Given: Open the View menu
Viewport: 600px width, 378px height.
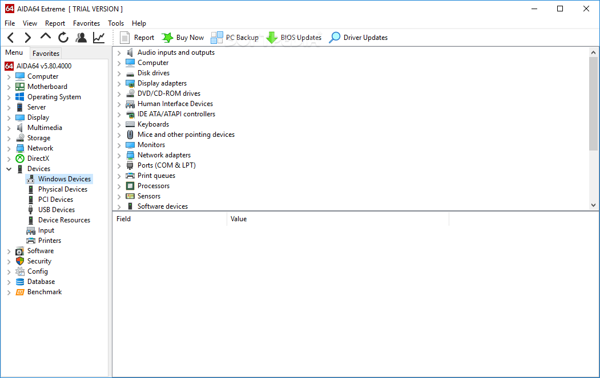Looking at the screenshot, I should click(x=30, y=23).
